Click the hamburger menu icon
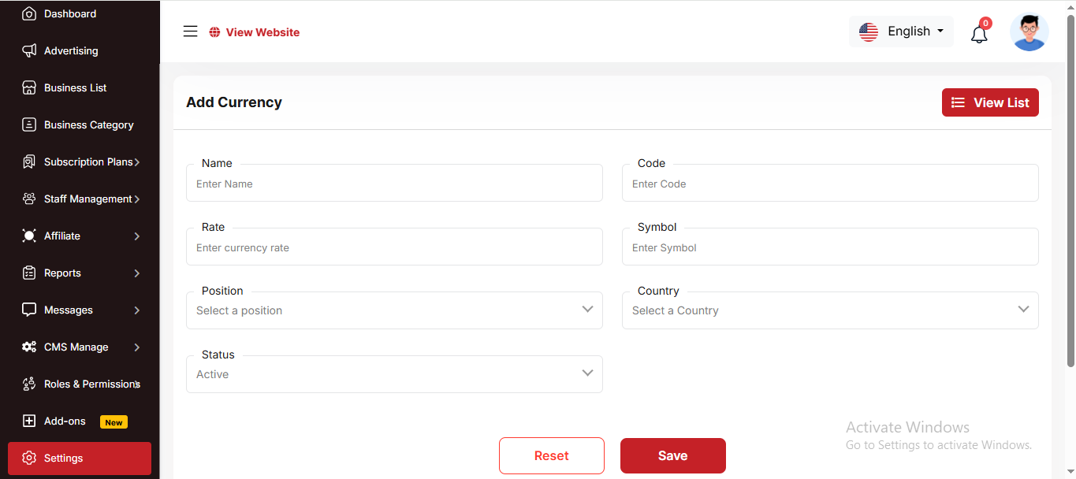Image resolution: width=1076 pixels, height=479 pixels. tap(190, 32)
